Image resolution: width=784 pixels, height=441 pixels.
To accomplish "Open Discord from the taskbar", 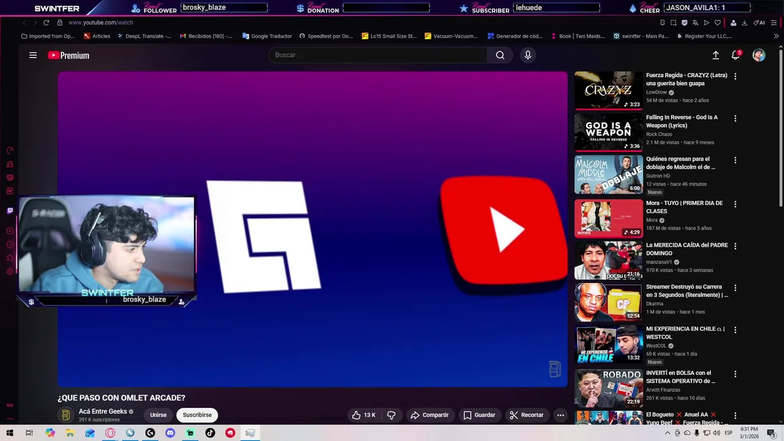I will [x=170, y=433].
